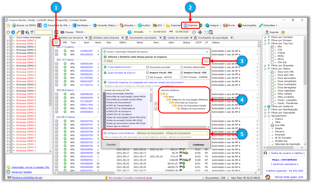Toggle Docs todas empresas checkbox

11,37
